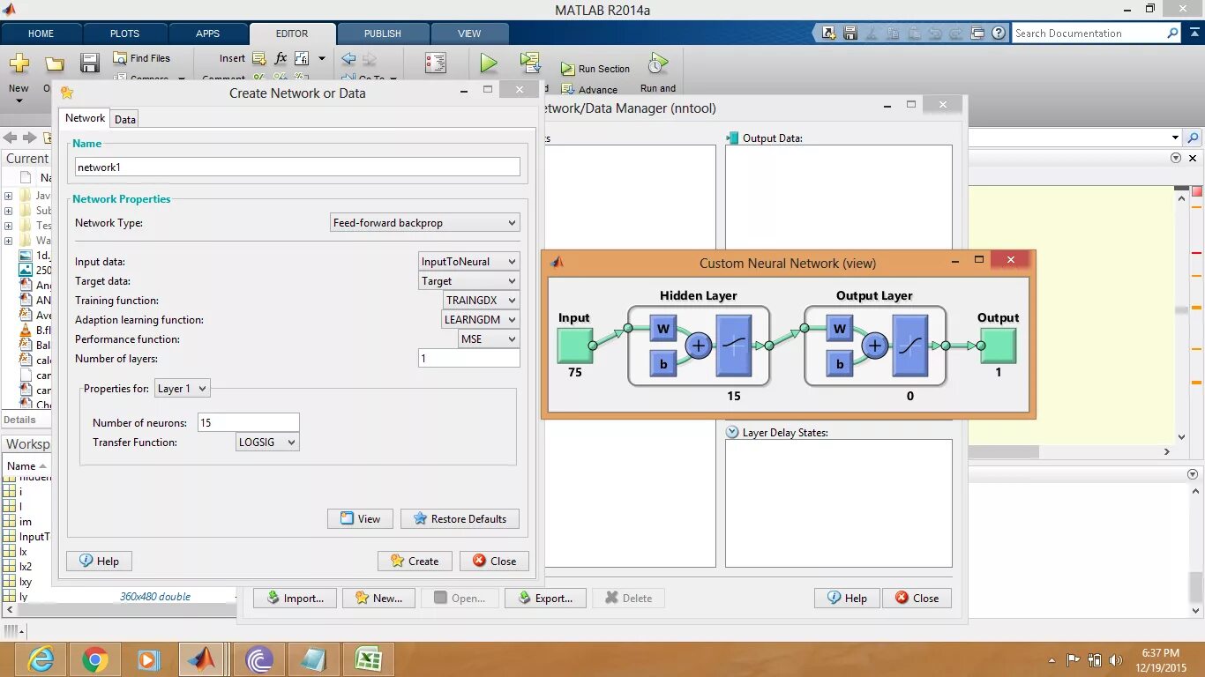Click the Run and Advance icon

click(x=530, y=62)
